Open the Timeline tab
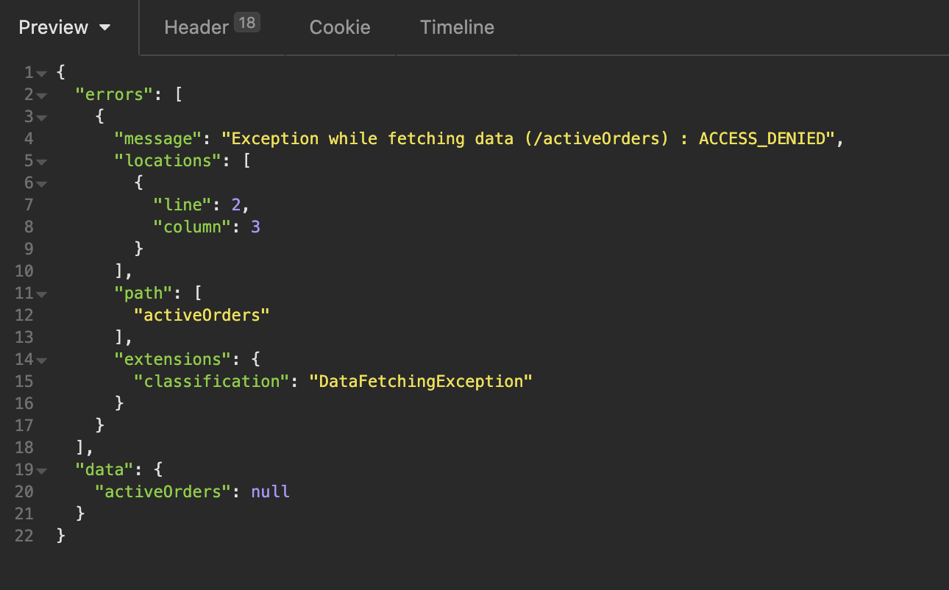949x590 pixels. coord(457,27)
